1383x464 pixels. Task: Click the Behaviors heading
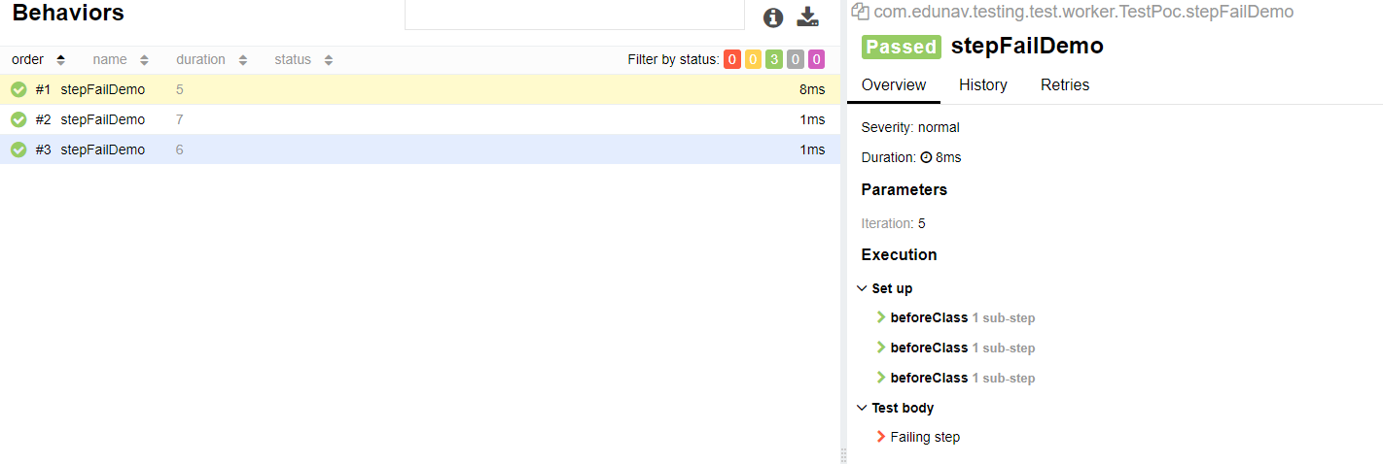pyautogui.click(x=68, y=14)
